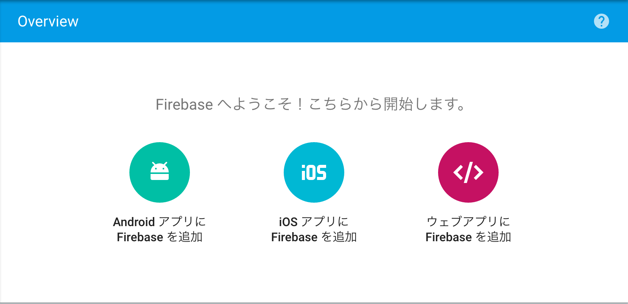The width and height of the screenshot is (628, 304).
Task: Click the "iOS アプリに" text line
Action: point(314,222)
